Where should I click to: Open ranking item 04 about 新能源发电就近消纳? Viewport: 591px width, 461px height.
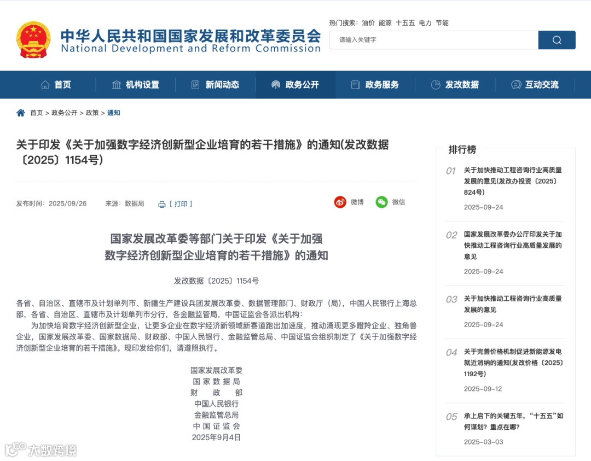pos(513,363)
